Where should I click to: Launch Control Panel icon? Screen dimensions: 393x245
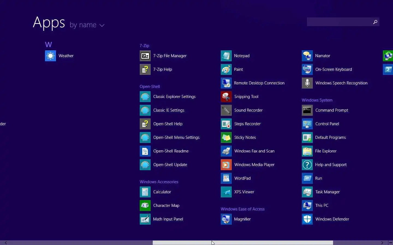pos(307,124)
